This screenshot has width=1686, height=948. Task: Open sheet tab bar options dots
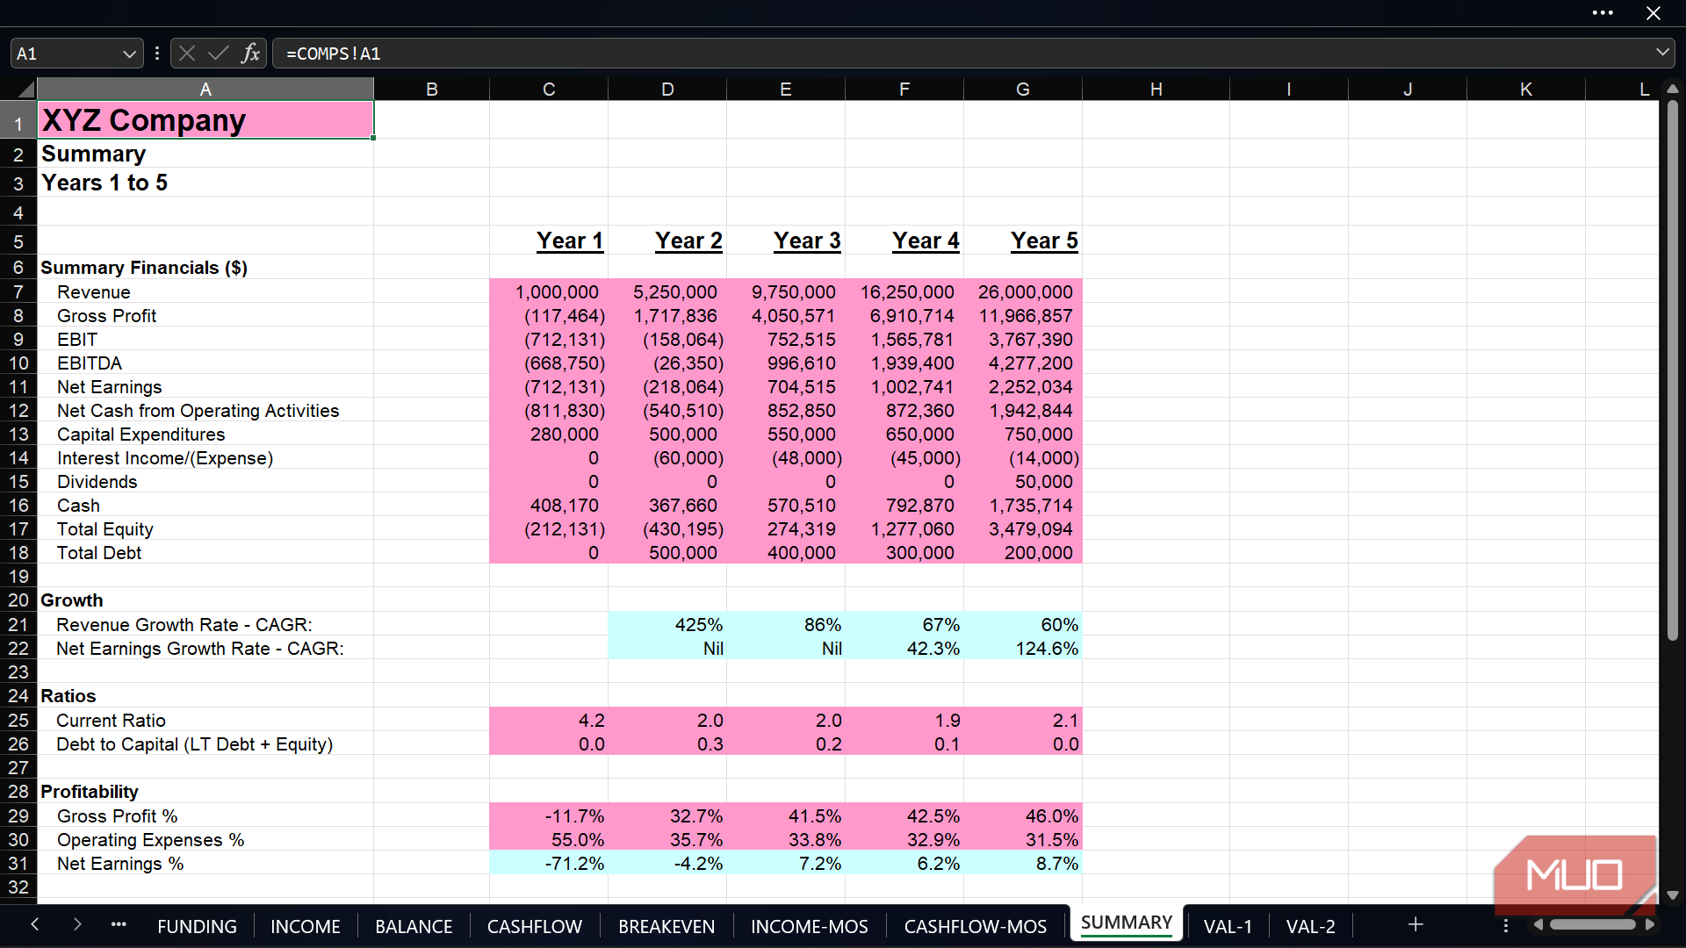[x=1505, y=925]
